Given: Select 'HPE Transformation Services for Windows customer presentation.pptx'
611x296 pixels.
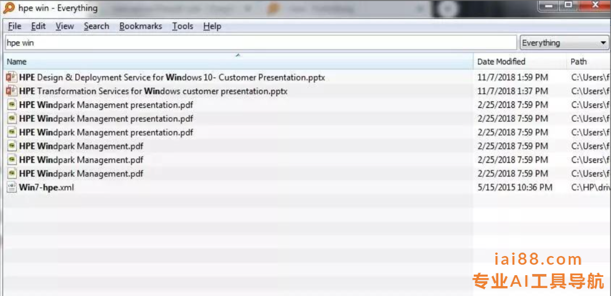Looking at the screenshot, I should click(153, 92).
